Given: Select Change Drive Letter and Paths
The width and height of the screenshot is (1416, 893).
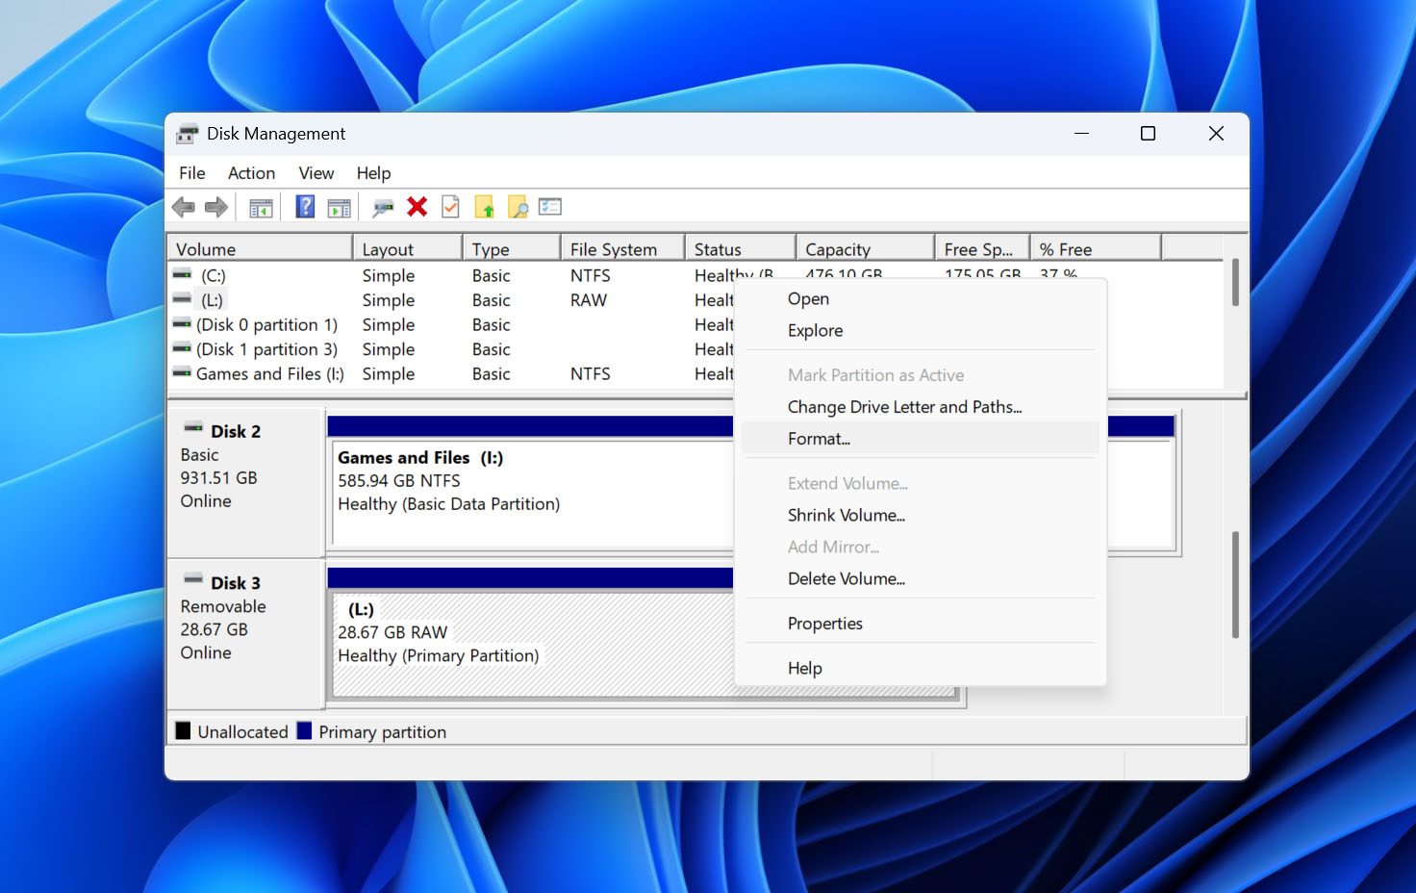Looking at the screenshot, I should [x=920, y=407].
